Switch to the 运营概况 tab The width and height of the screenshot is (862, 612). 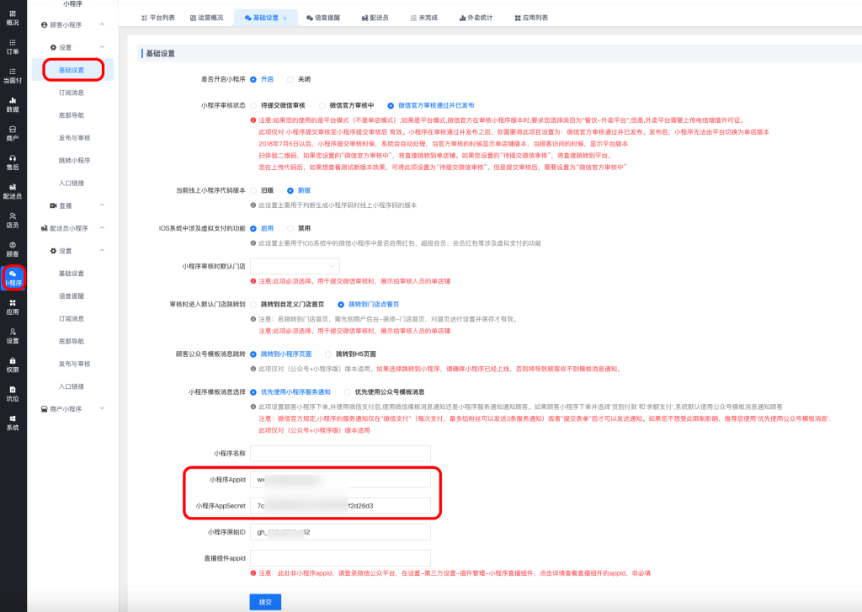tap(206, 18)
